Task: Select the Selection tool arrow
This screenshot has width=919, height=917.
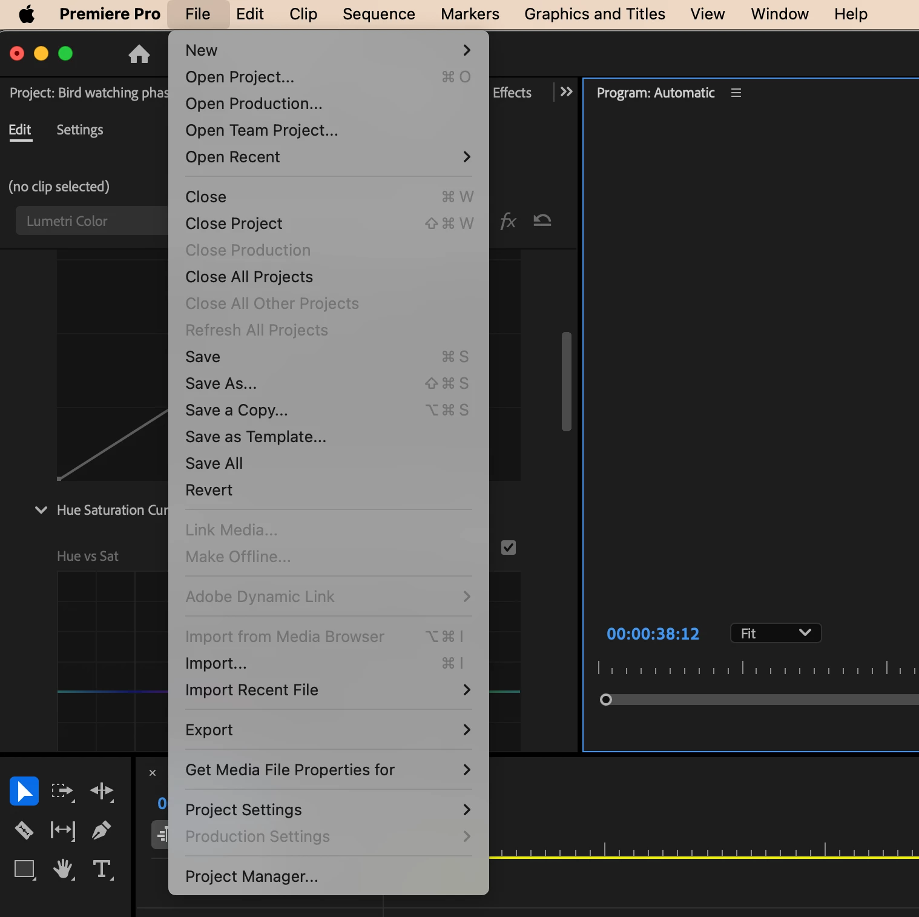Action: 24,791
